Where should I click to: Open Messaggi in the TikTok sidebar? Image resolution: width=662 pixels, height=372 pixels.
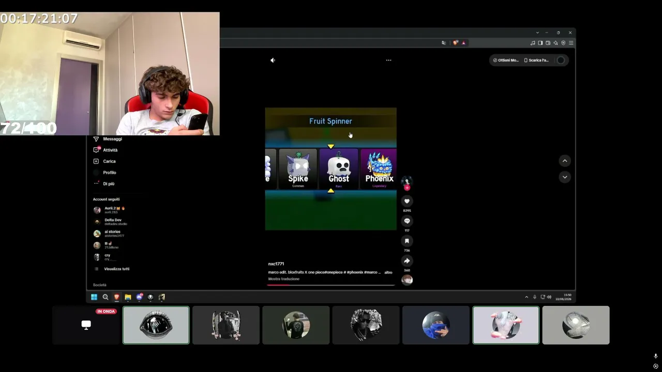(x=108, y=139)
